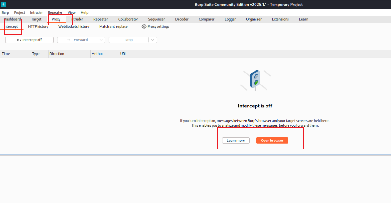Click the Learn more button
Screen dimensions: 391x203
(235, 141)
